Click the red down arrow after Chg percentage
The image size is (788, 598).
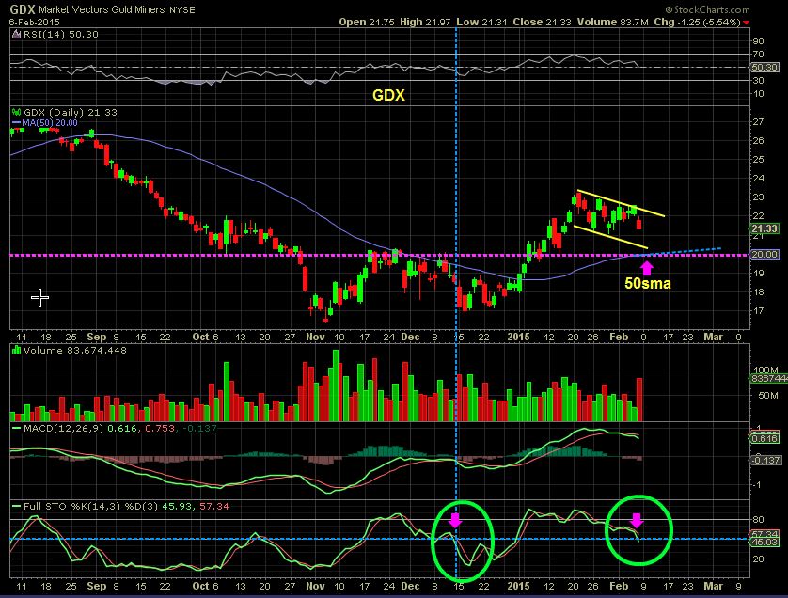pos(747,23)
